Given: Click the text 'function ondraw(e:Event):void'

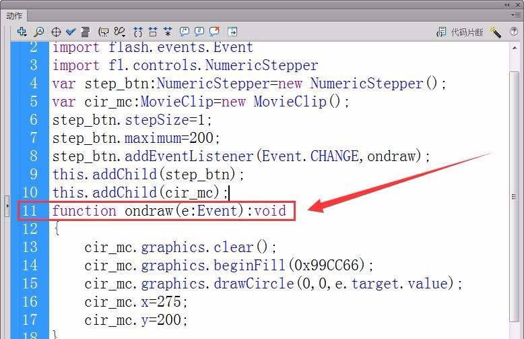Looking at the screenshot, I should [x=169, y=211].
